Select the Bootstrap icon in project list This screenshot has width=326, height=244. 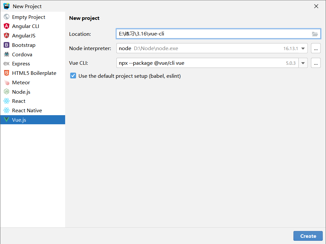(x=7, y=45)
